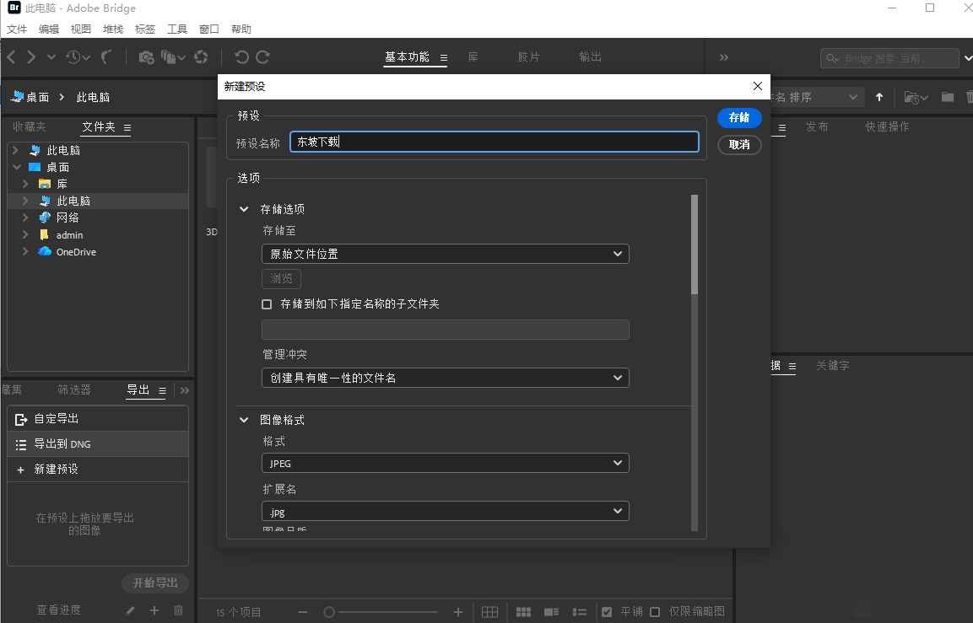Expand the 此电脑 top tree node
The image size is (973, 623).
point(15,150)
